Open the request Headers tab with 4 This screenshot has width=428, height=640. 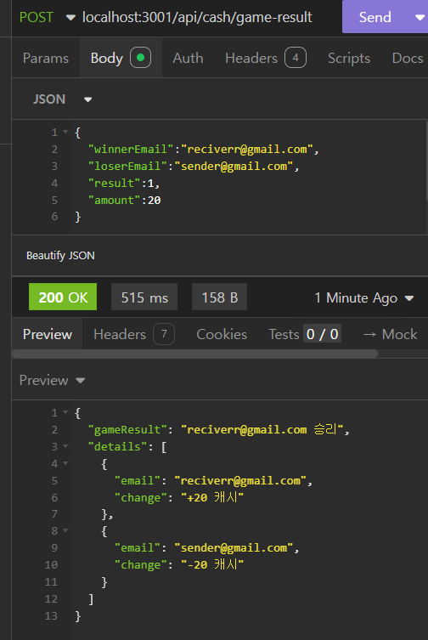tap(266, 58)
